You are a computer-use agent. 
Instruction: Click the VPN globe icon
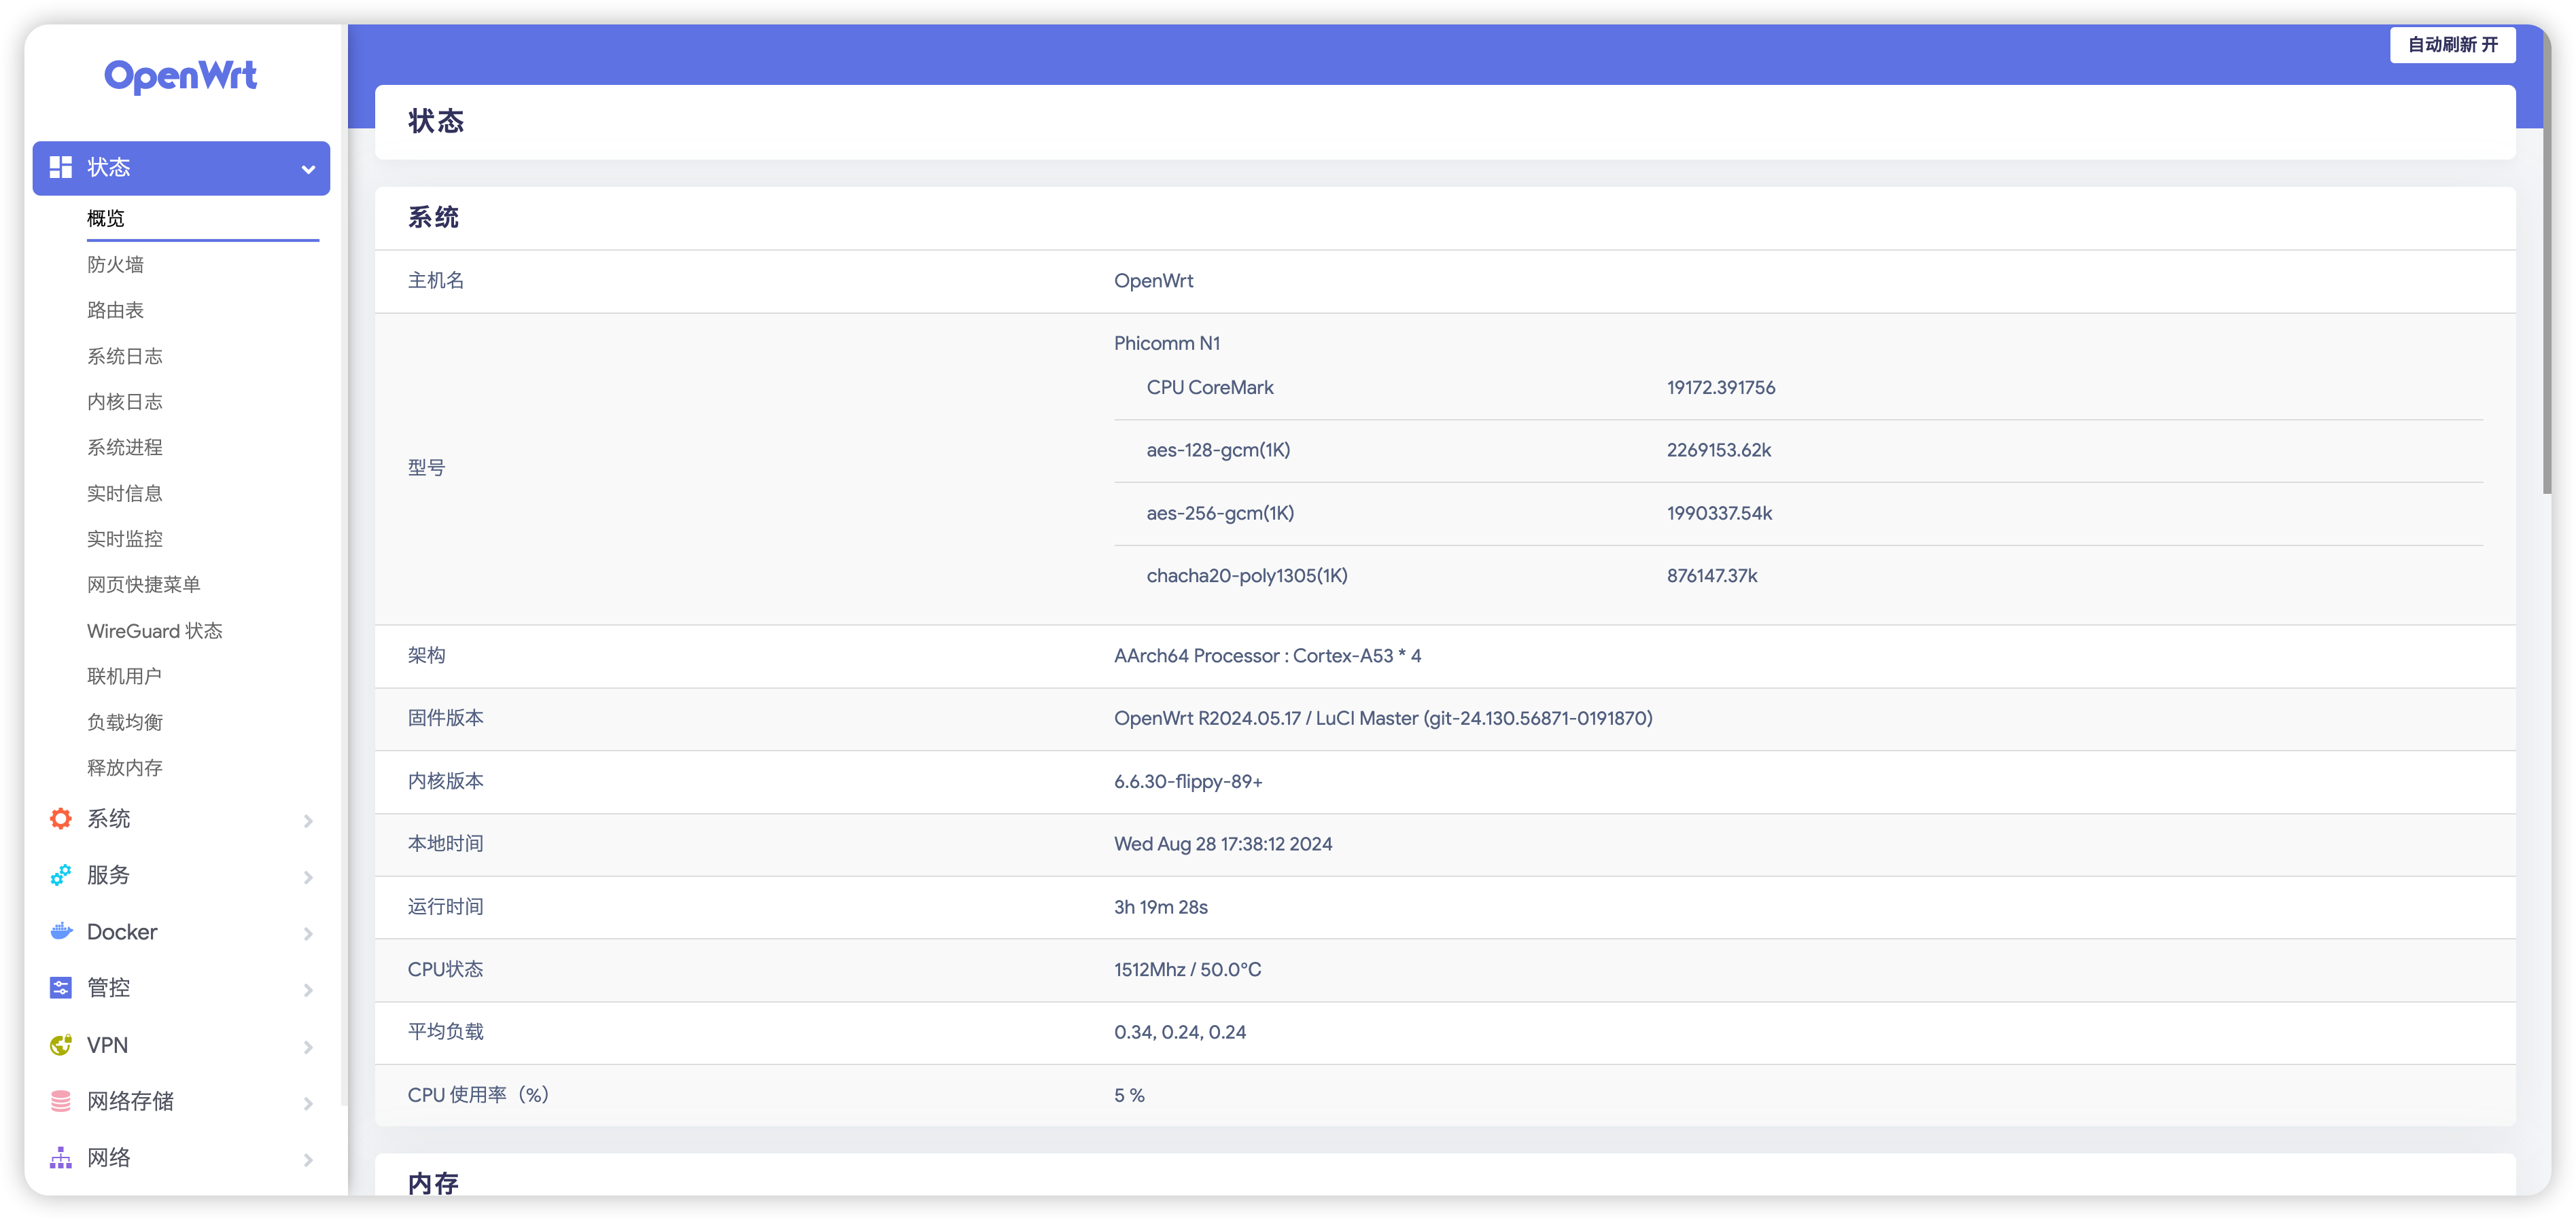tap(61, 1044)
